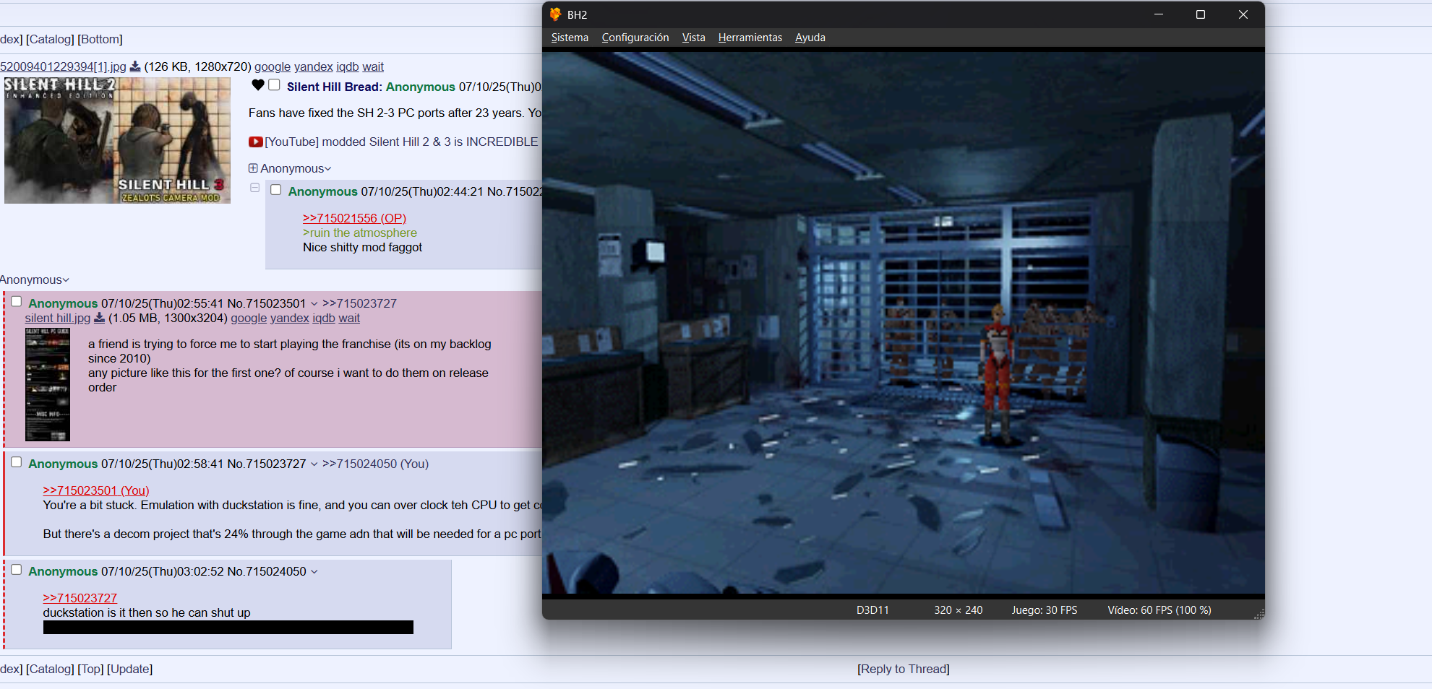The width and height of the screenshot is (1432, 689).
Task: Tick the checkbox on post No.715023501
Action: coord(16,302)
